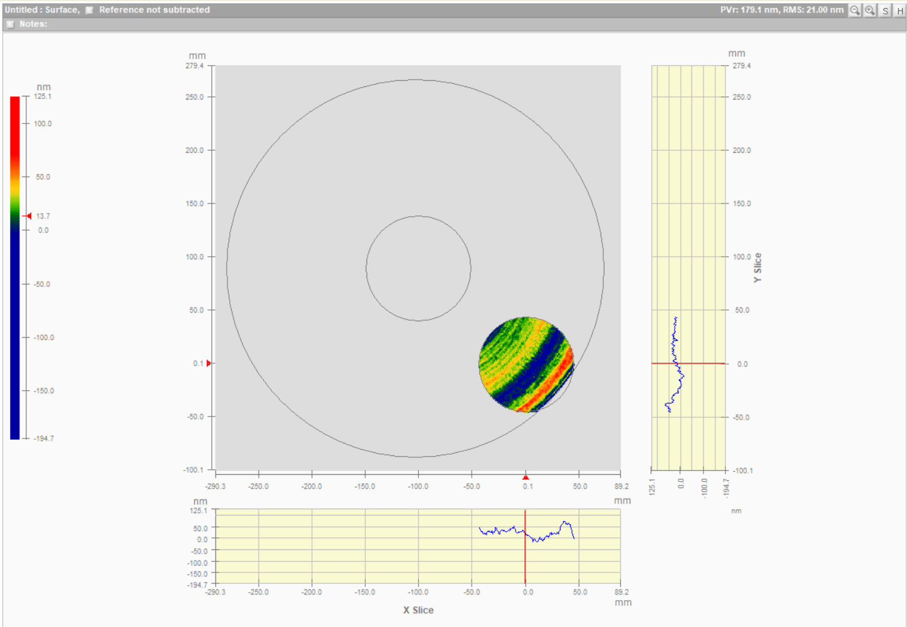Toggle the Notes checkbox
907x627 pixels.
tap(10, 24)
